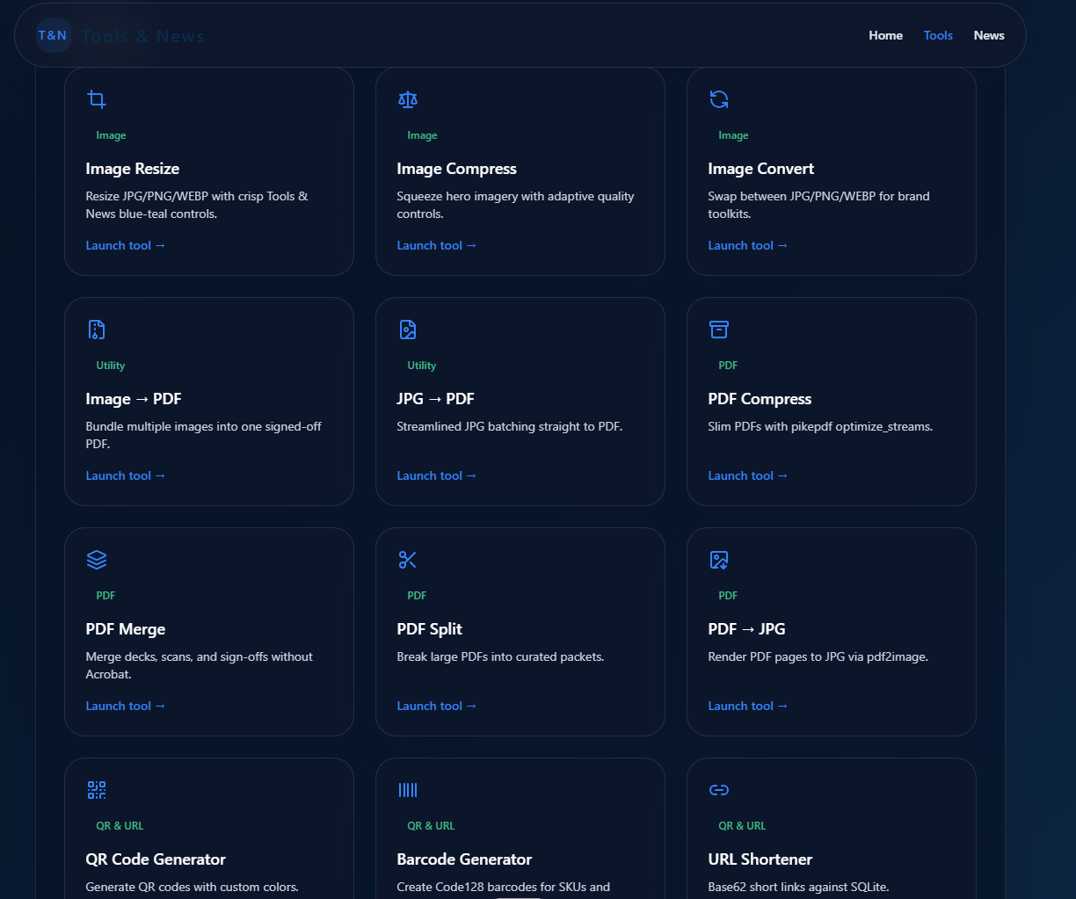
Task: Select the scissors icon above PDF Split
Action: [x=408, y=560]
